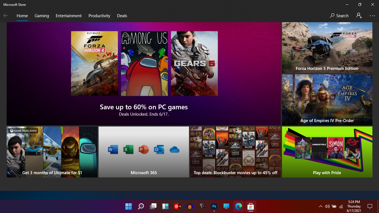This screenshot has height=213, width=379.
Task: Click the PowerPoint icon in the Microsoft 365 tile
Action: click(144, 150)
